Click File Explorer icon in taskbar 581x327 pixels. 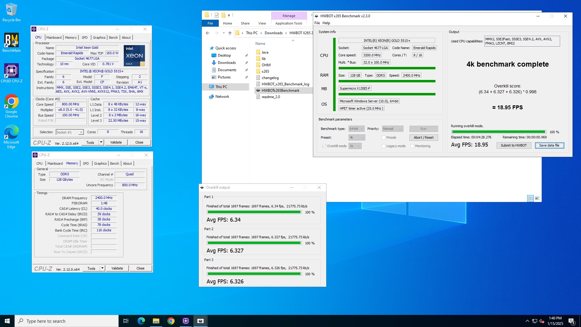tap(156, 321)
